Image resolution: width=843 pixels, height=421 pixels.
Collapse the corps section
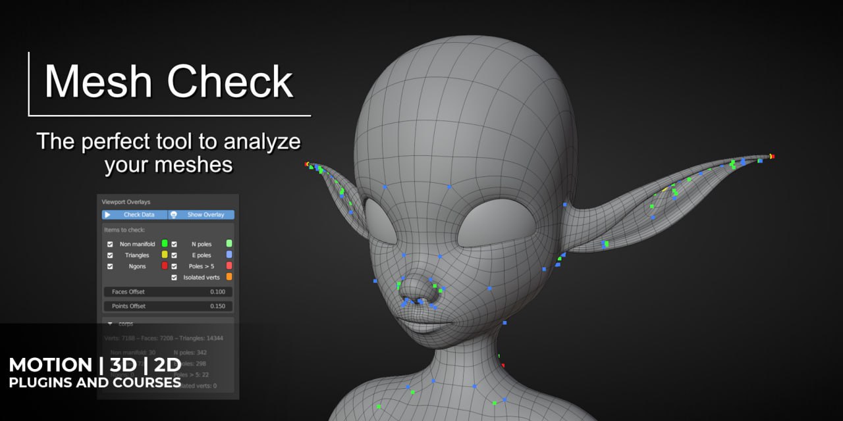111,324
